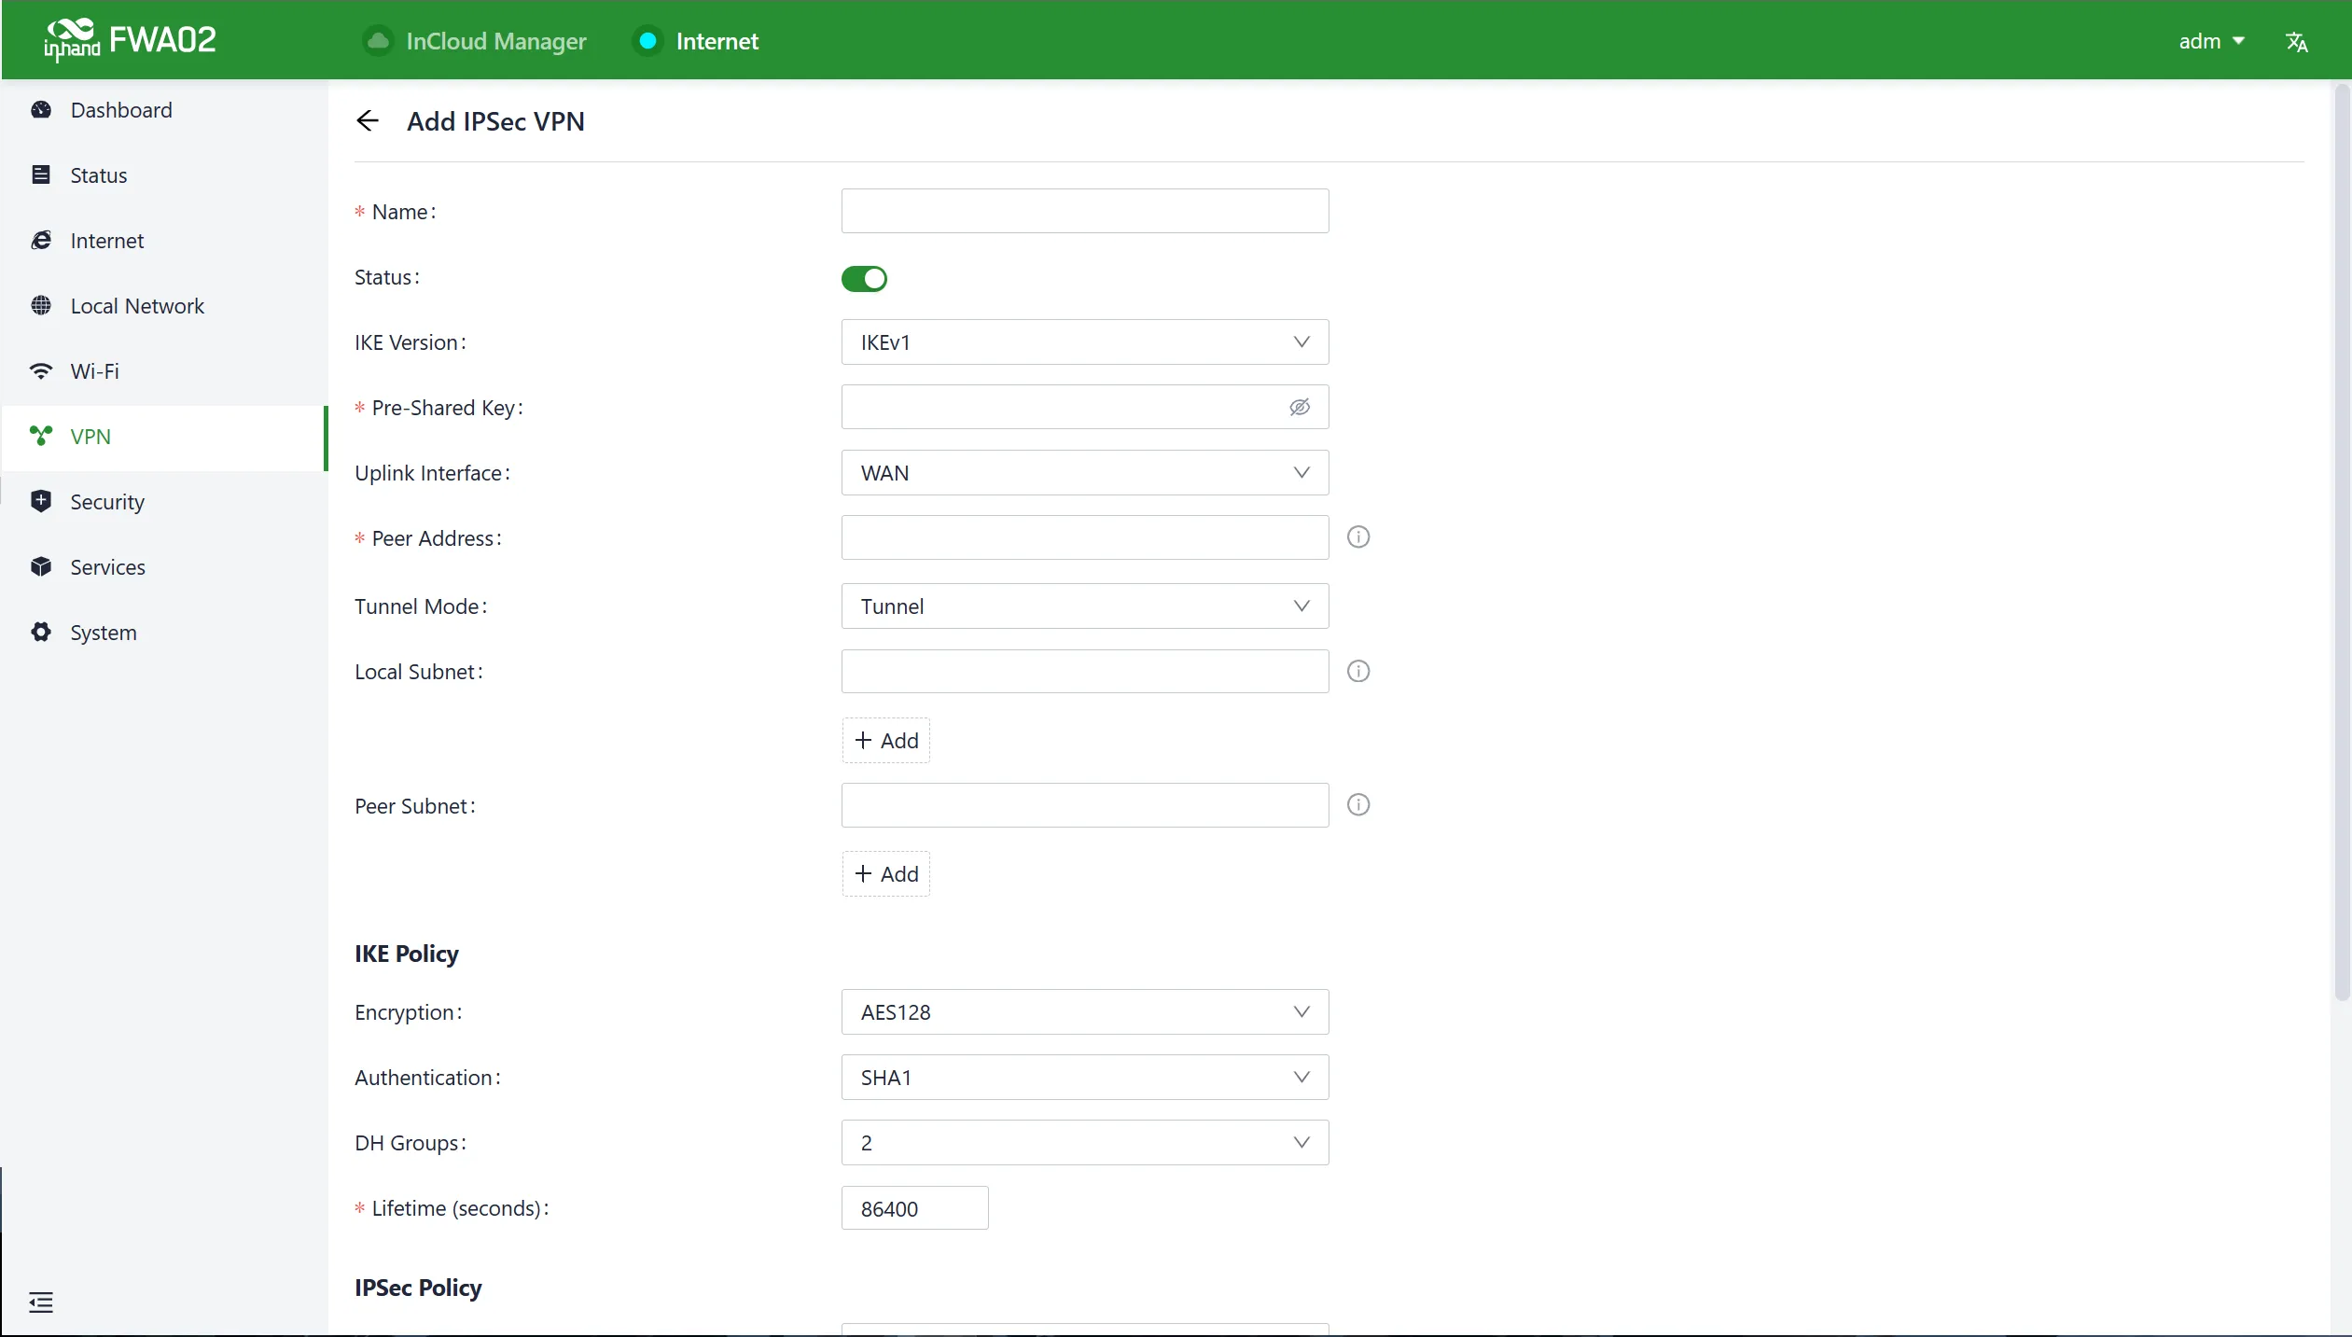The width and height of the screenshot is (2352, 1337).
Task: Click the Internet status indicator dot
Action: tap(647, 41)
